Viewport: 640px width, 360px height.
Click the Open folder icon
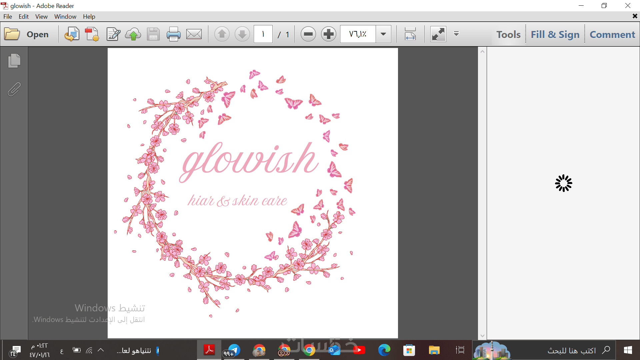click(12, 34)
